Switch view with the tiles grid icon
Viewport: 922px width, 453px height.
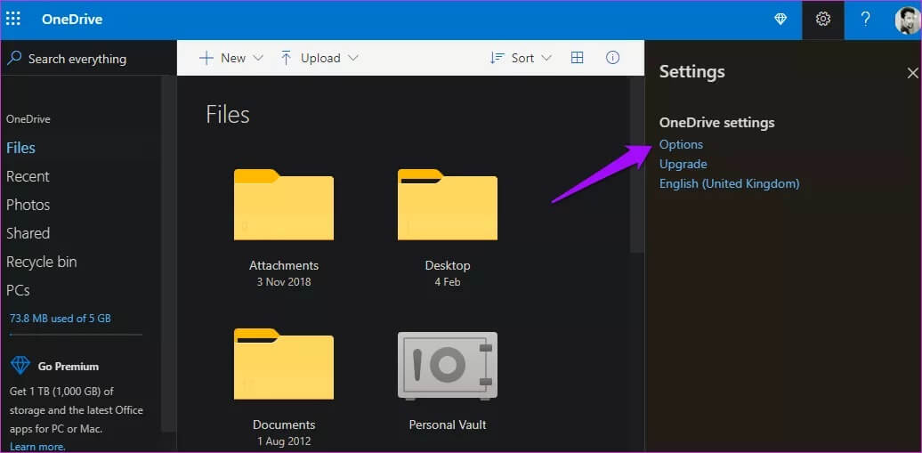(578, 57)
